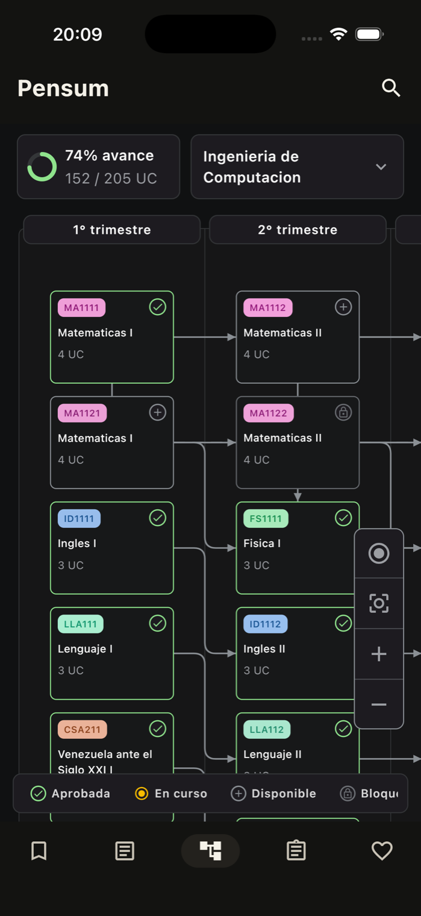Tap the 74% avance progress ring
The height and width of the screenshot is (916, 421).
42,167
